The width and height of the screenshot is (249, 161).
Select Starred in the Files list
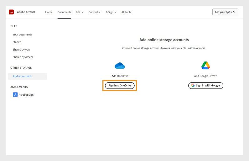pyautogui.click(x=17, y=42)
